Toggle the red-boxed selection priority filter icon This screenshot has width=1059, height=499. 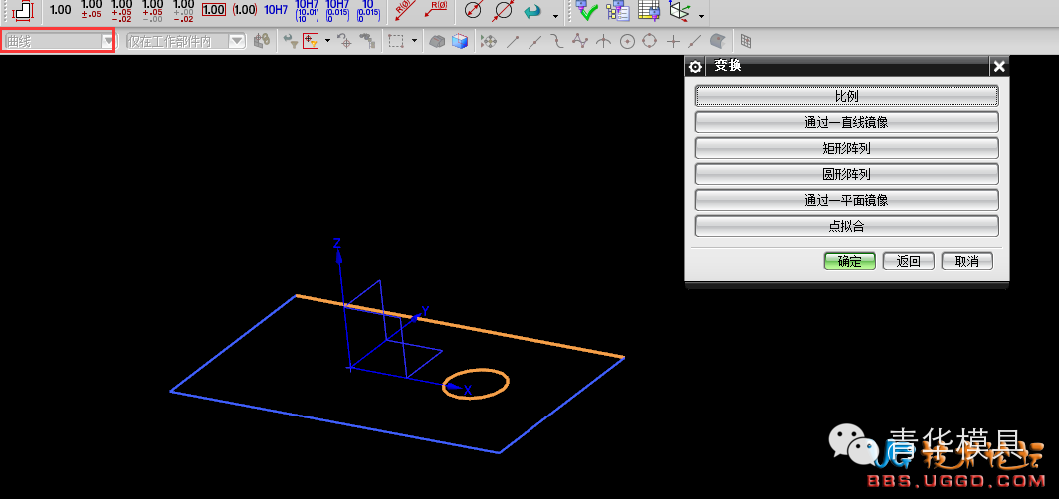click(x=311, y=41)
